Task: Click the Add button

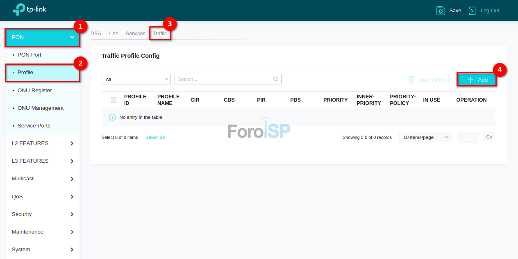Action: click(477, 80)
